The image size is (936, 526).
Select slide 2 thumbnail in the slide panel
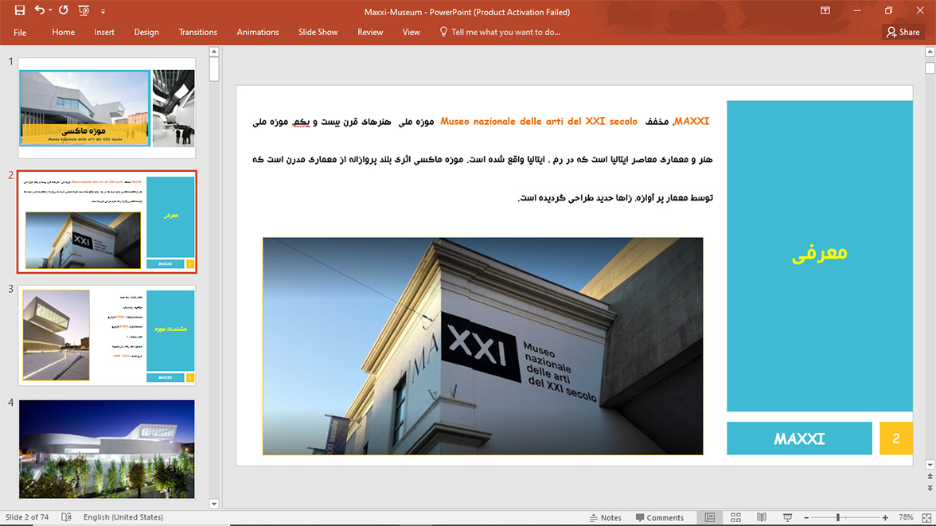[107, 221]
